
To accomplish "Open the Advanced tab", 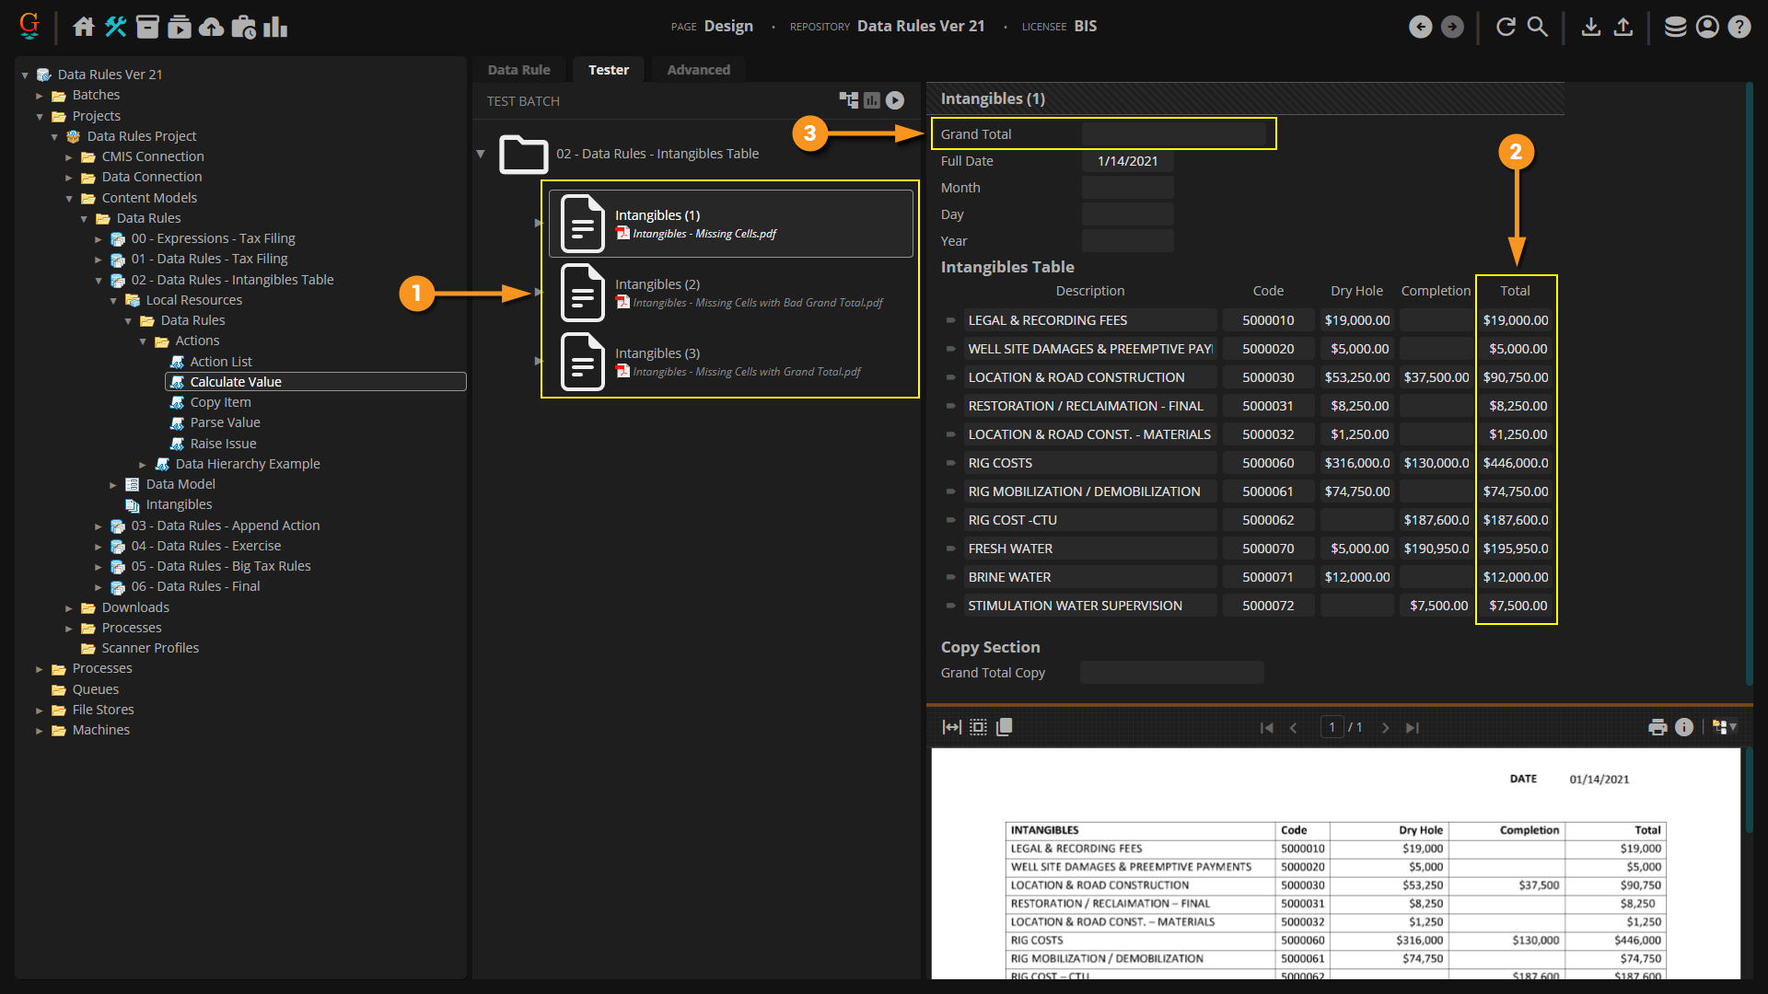I will pos(698,70).
